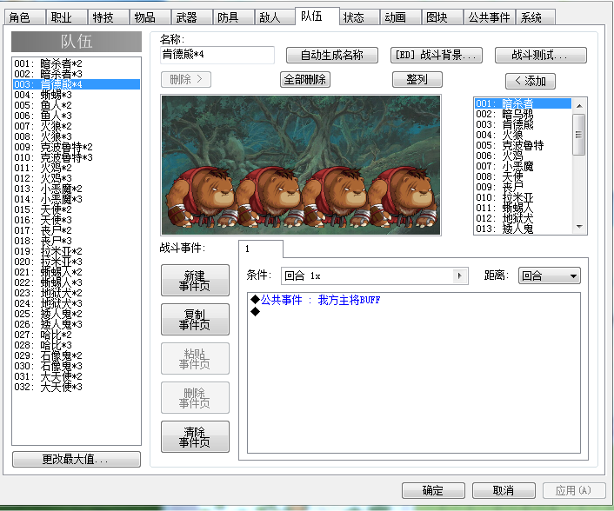The height and width of the screenshot is (511, 614).
Task: Click 清除事件页 button
Action: coord(195,436)
